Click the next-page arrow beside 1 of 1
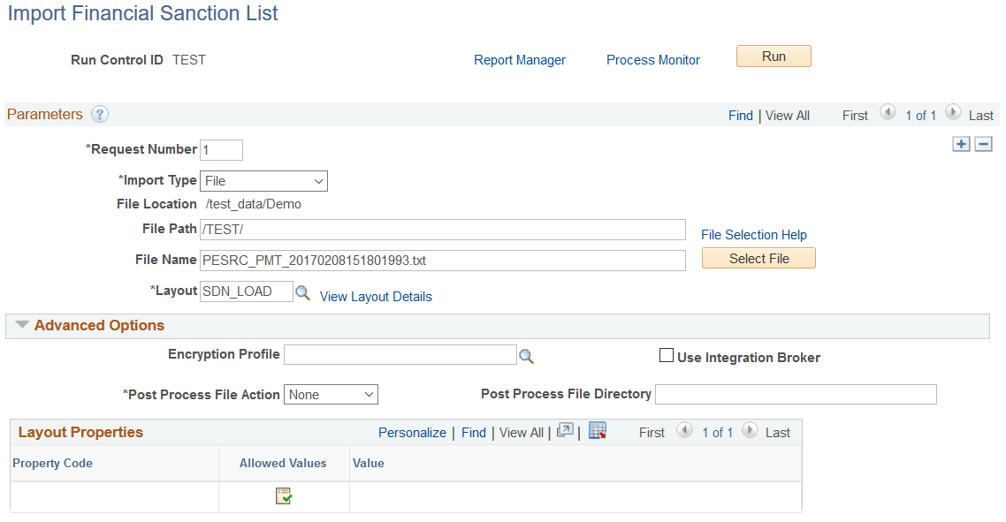 click(x=953, y=112)
